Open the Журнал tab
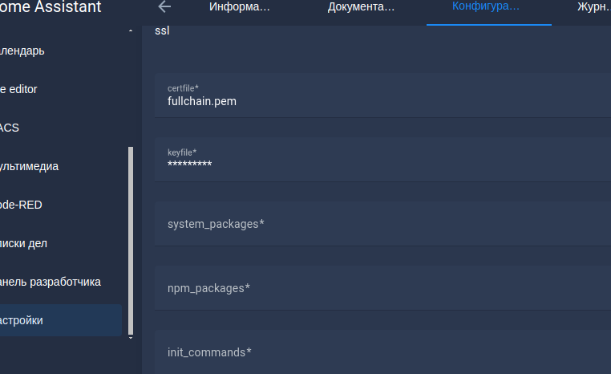The height and width of the screenshot is (374, 611). (593, 8)
